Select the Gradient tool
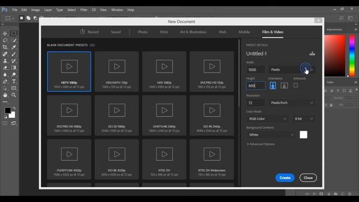 coord(13,68)
